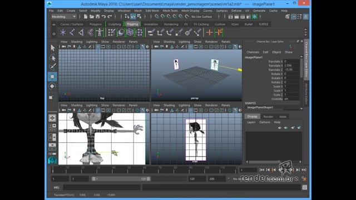Open persp viewport Lighting menu
This screenshot has height=200, width=356.
[184, 42]
